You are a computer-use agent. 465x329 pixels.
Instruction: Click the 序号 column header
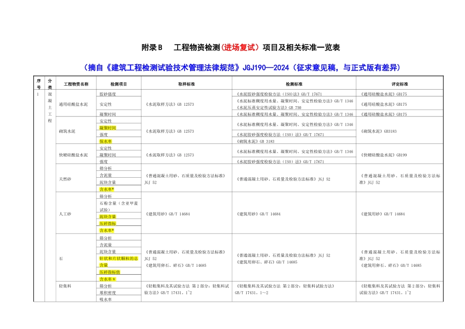click(x=39, y=84)
